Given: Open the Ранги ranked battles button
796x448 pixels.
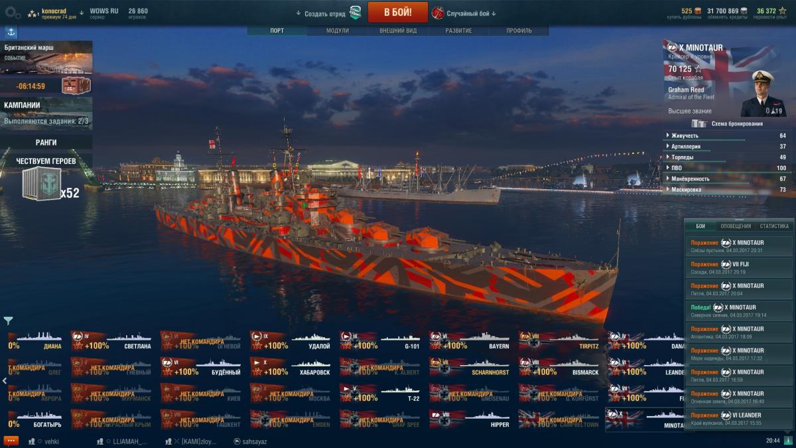Looking at the screenshot, I should click(46, 142).
